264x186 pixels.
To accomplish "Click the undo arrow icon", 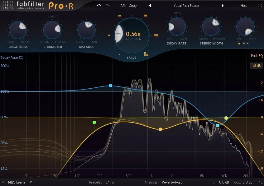I will coord(98,5).
